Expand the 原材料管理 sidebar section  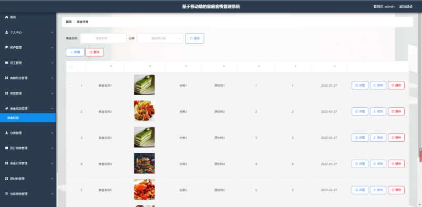pos(28,179)
